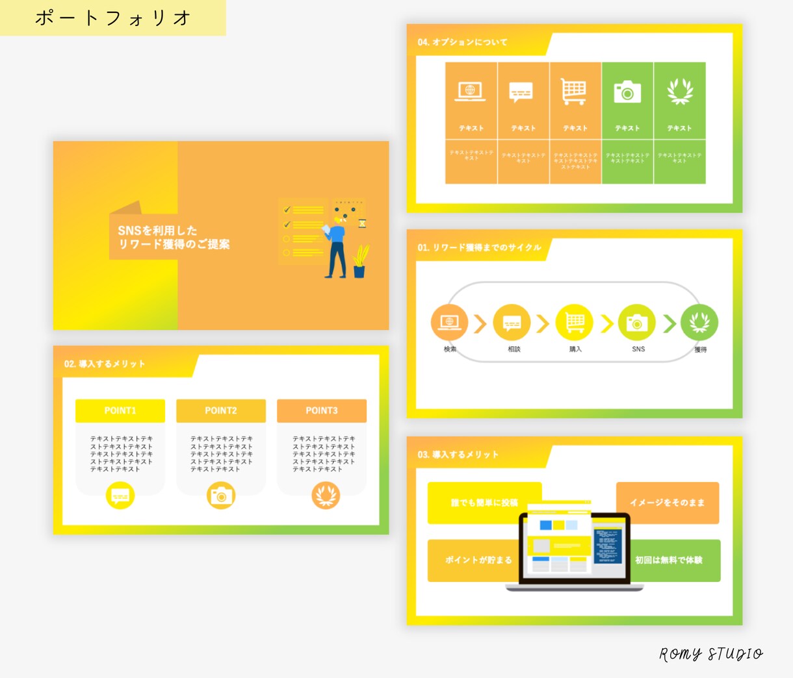
Task: Select the 購入 cart circle icon
Action: [574, 323]
